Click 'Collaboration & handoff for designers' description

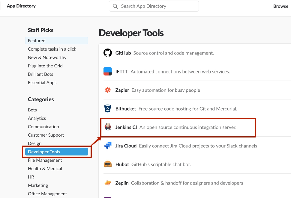click(x=187, y=183)
